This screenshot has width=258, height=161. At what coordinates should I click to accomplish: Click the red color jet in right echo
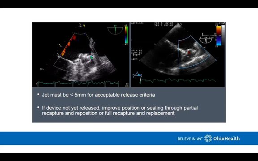pyautogui.click(x=189, y=52)
